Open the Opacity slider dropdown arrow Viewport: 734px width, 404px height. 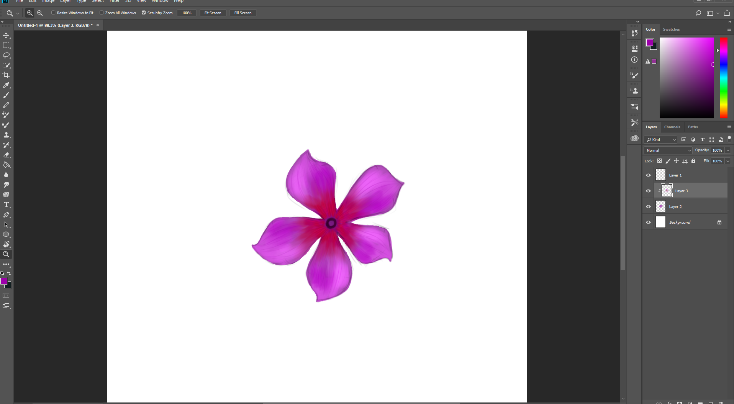coord(728,150)
